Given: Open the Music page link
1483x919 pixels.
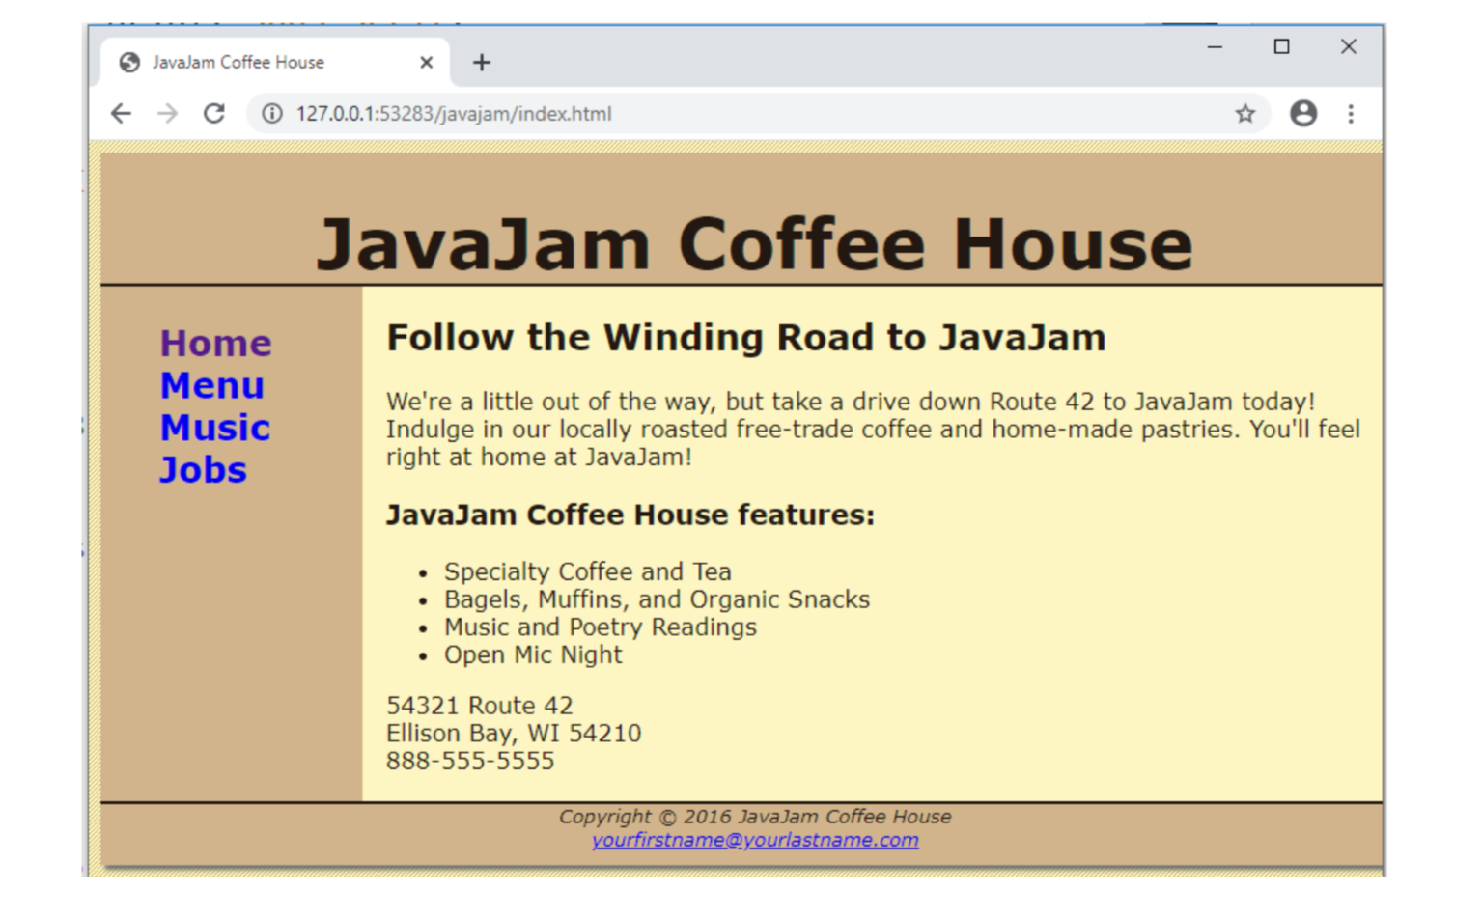Looking at the screenshot, I should pos(214,428).
